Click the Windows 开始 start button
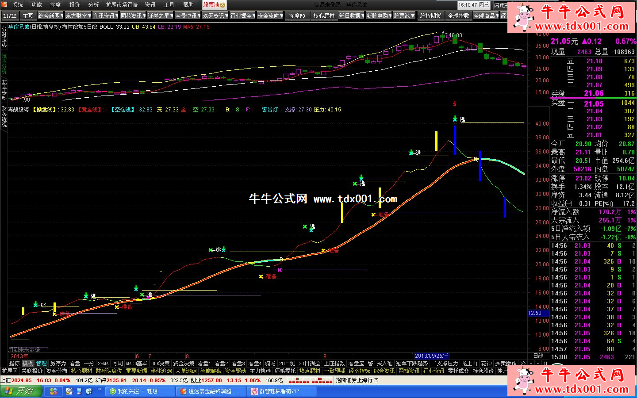This screenshot has height=398, width=637. (x=21, y=391)
